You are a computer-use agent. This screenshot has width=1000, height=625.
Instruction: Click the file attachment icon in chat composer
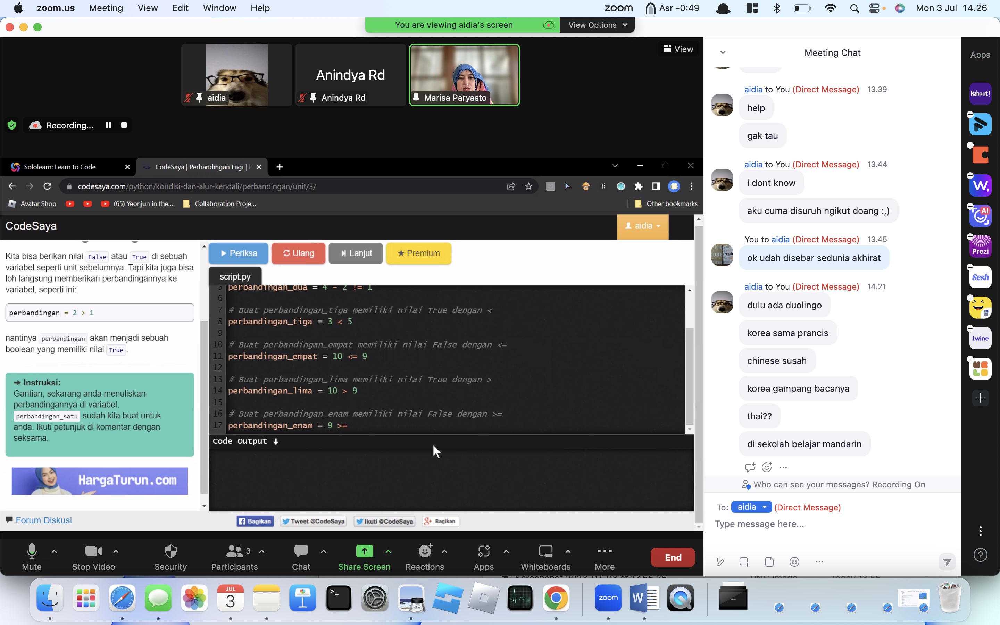coord(769,562)
